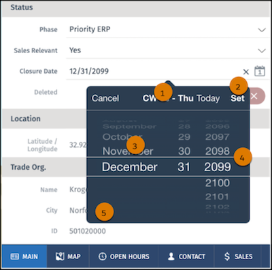
Task: Clear the Closure Date with the X icon
Action: click(245, 72)
